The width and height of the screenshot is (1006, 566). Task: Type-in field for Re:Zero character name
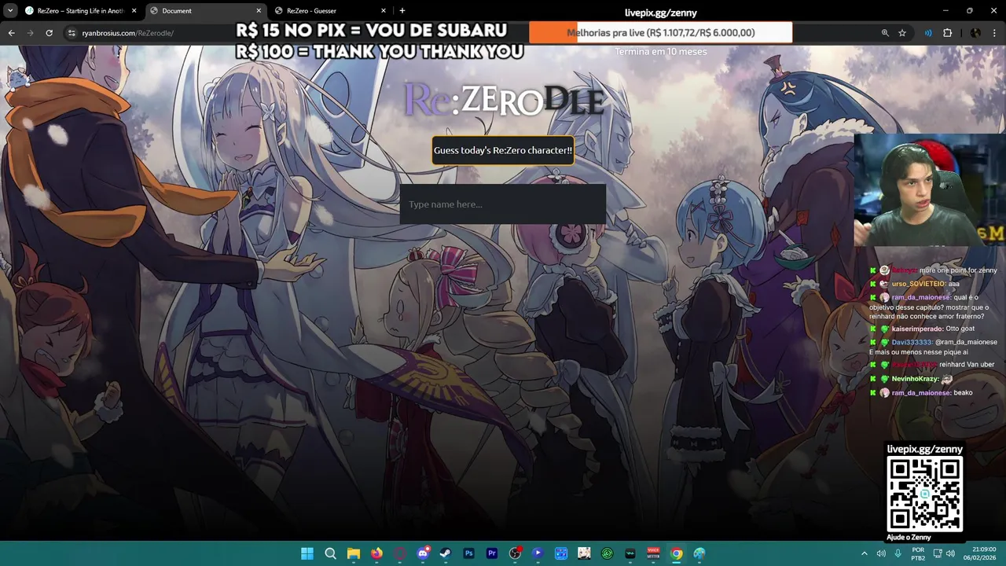tap(502, 204)
